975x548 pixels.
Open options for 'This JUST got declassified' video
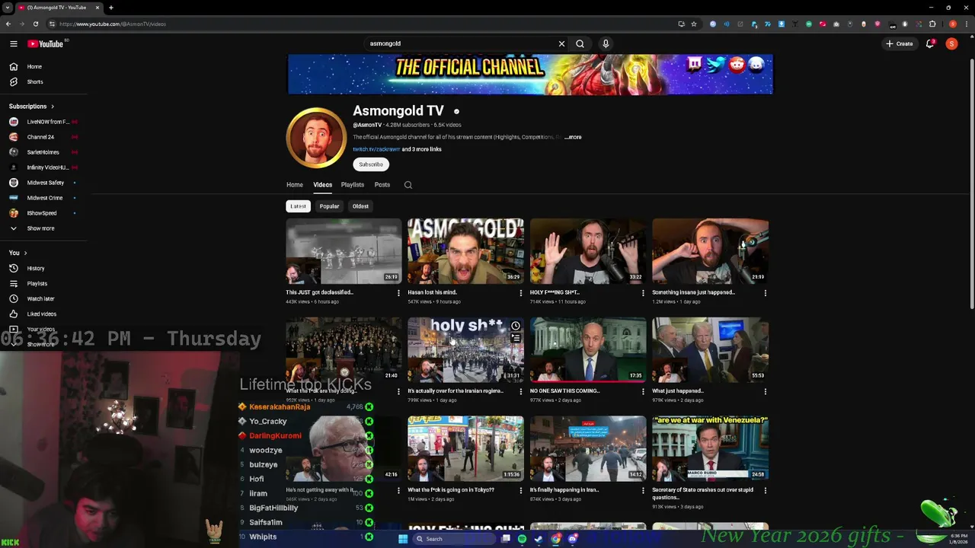398,293
